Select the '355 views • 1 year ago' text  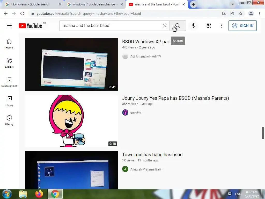coord(138,104)
